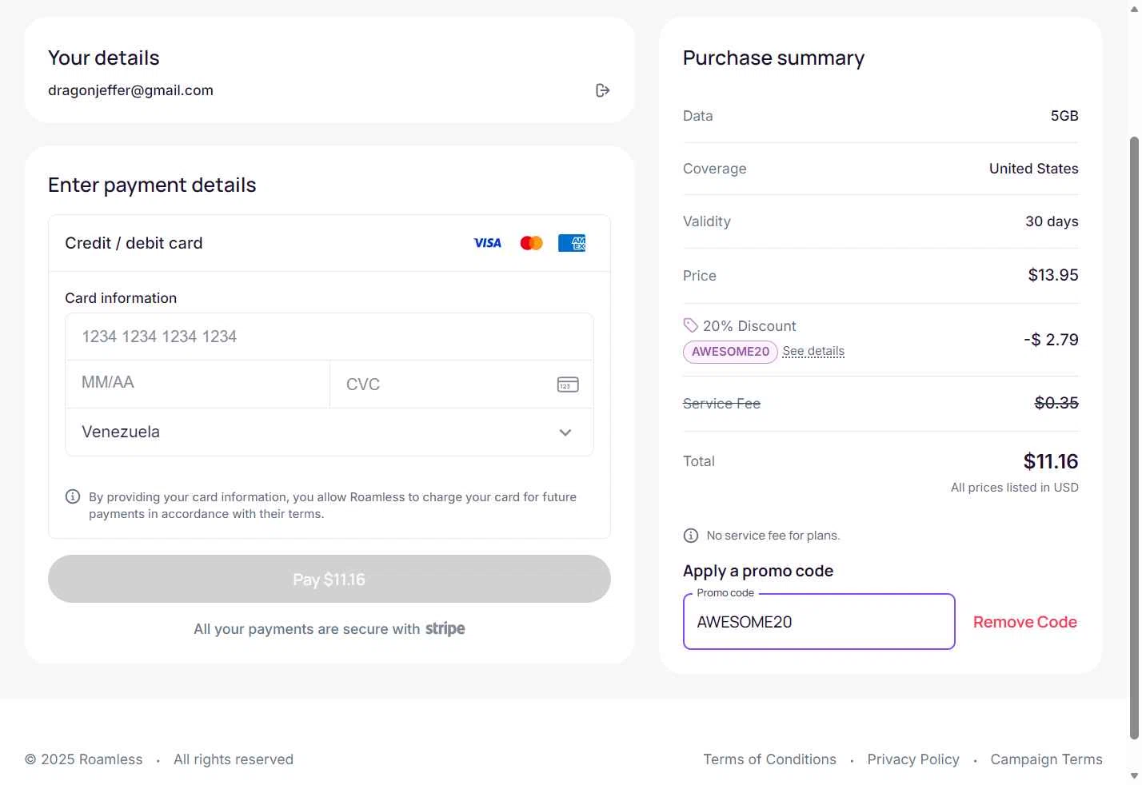Open the Campaign Terms link

pyautogui.click(x=1046, y=759)
